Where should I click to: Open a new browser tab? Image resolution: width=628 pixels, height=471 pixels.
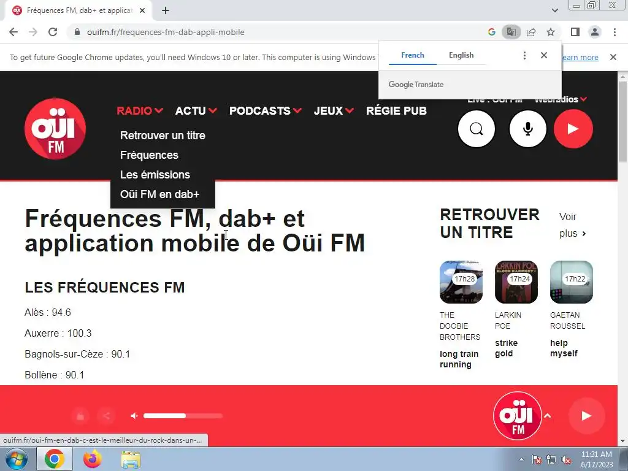(x=166, y=10)
